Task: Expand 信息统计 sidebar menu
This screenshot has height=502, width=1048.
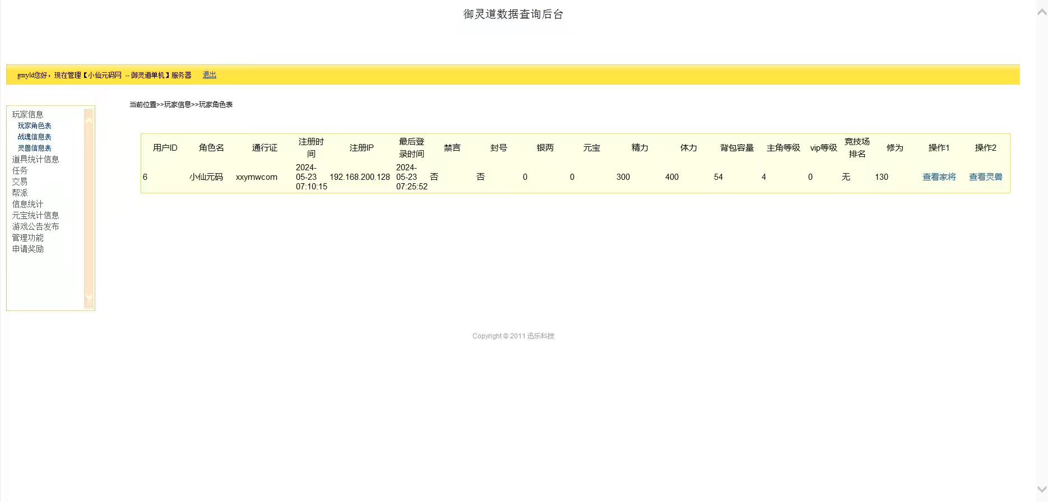Action: [x=27, y=204]
